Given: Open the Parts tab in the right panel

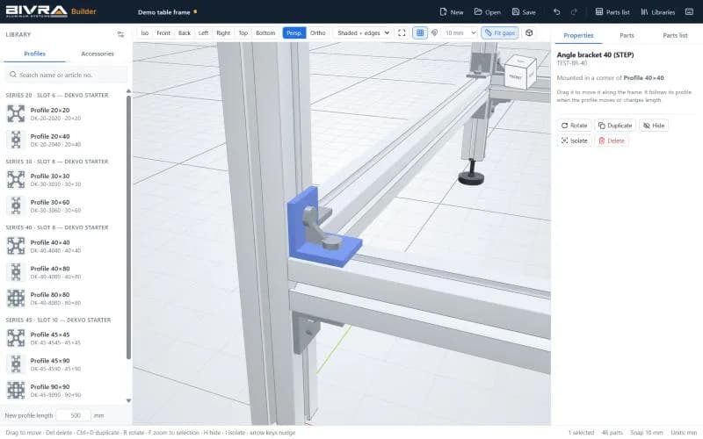Looking at the screenshot, I should (627, 35).
